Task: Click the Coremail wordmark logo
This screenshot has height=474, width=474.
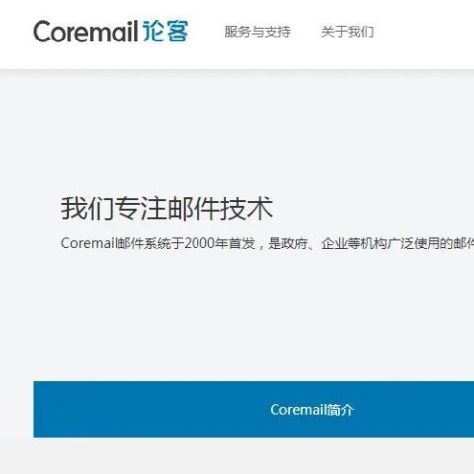Action: (86, 32)
